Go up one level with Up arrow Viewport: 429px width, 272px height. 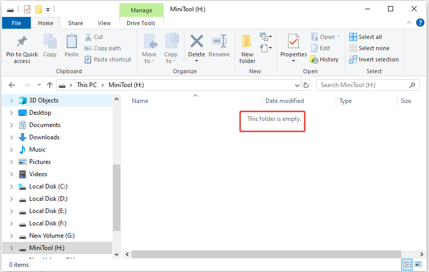[50, 86]
